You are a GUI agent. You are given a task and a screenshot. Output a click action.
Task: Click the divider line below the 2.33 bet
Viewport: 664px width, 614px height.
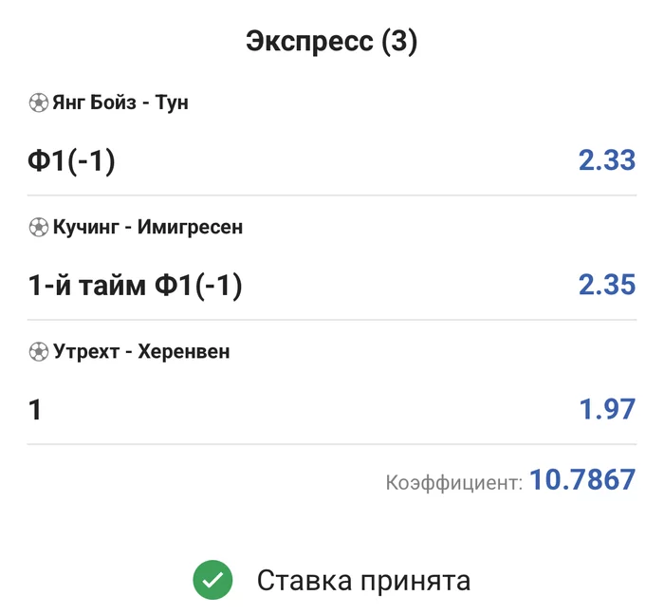click(332, 195)
